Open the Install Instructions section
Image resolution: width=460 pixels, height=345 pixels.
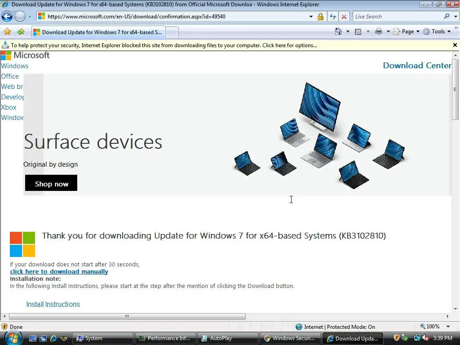pos(53,304)
